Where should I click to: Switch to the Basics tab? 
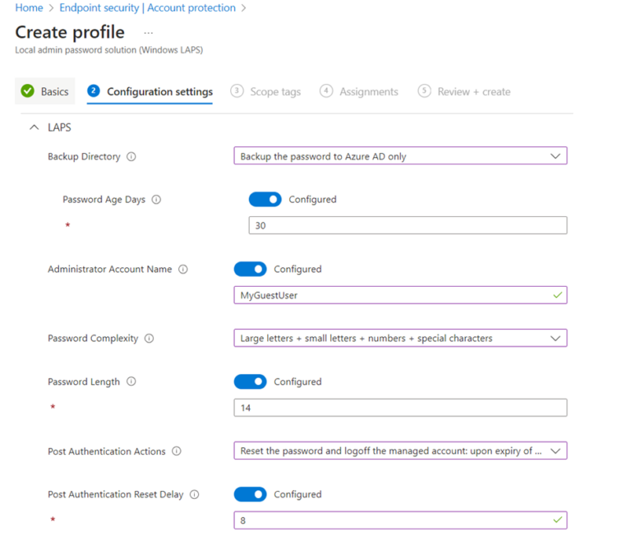point(45,91)
